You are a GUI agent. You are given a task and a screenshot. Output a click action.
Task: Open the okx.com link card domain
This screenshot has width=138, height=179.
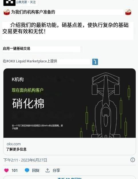[x=14, y=144]
